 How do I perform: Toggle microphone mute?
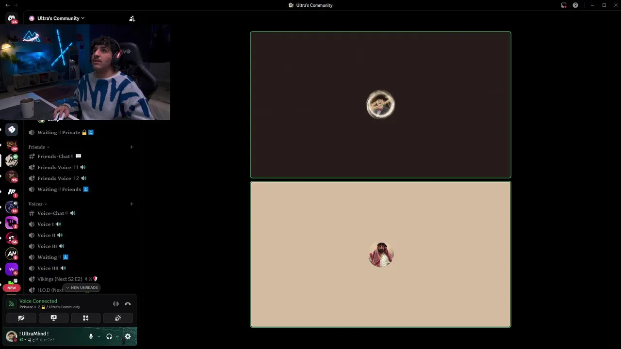(91, 336)
